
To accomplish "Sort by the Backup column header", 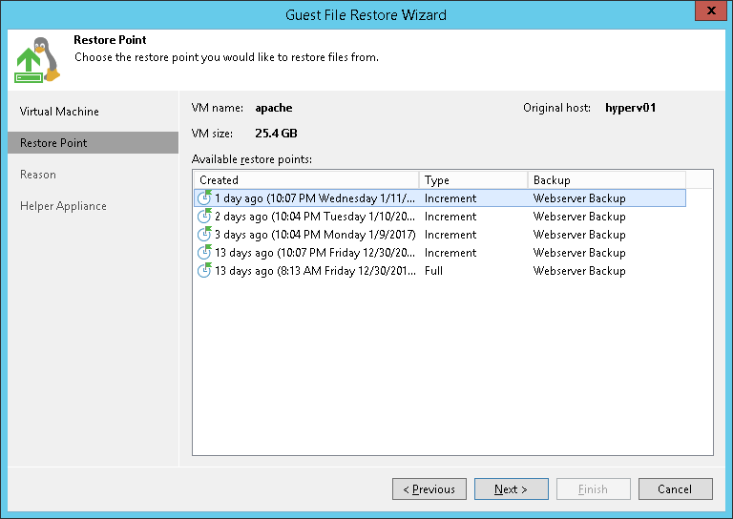I will click(606, 180).
